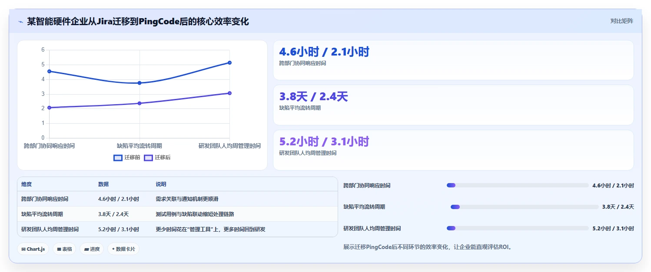Click the 说明 table column header
Screen dimensions: 651x272
tap(161, 184)
